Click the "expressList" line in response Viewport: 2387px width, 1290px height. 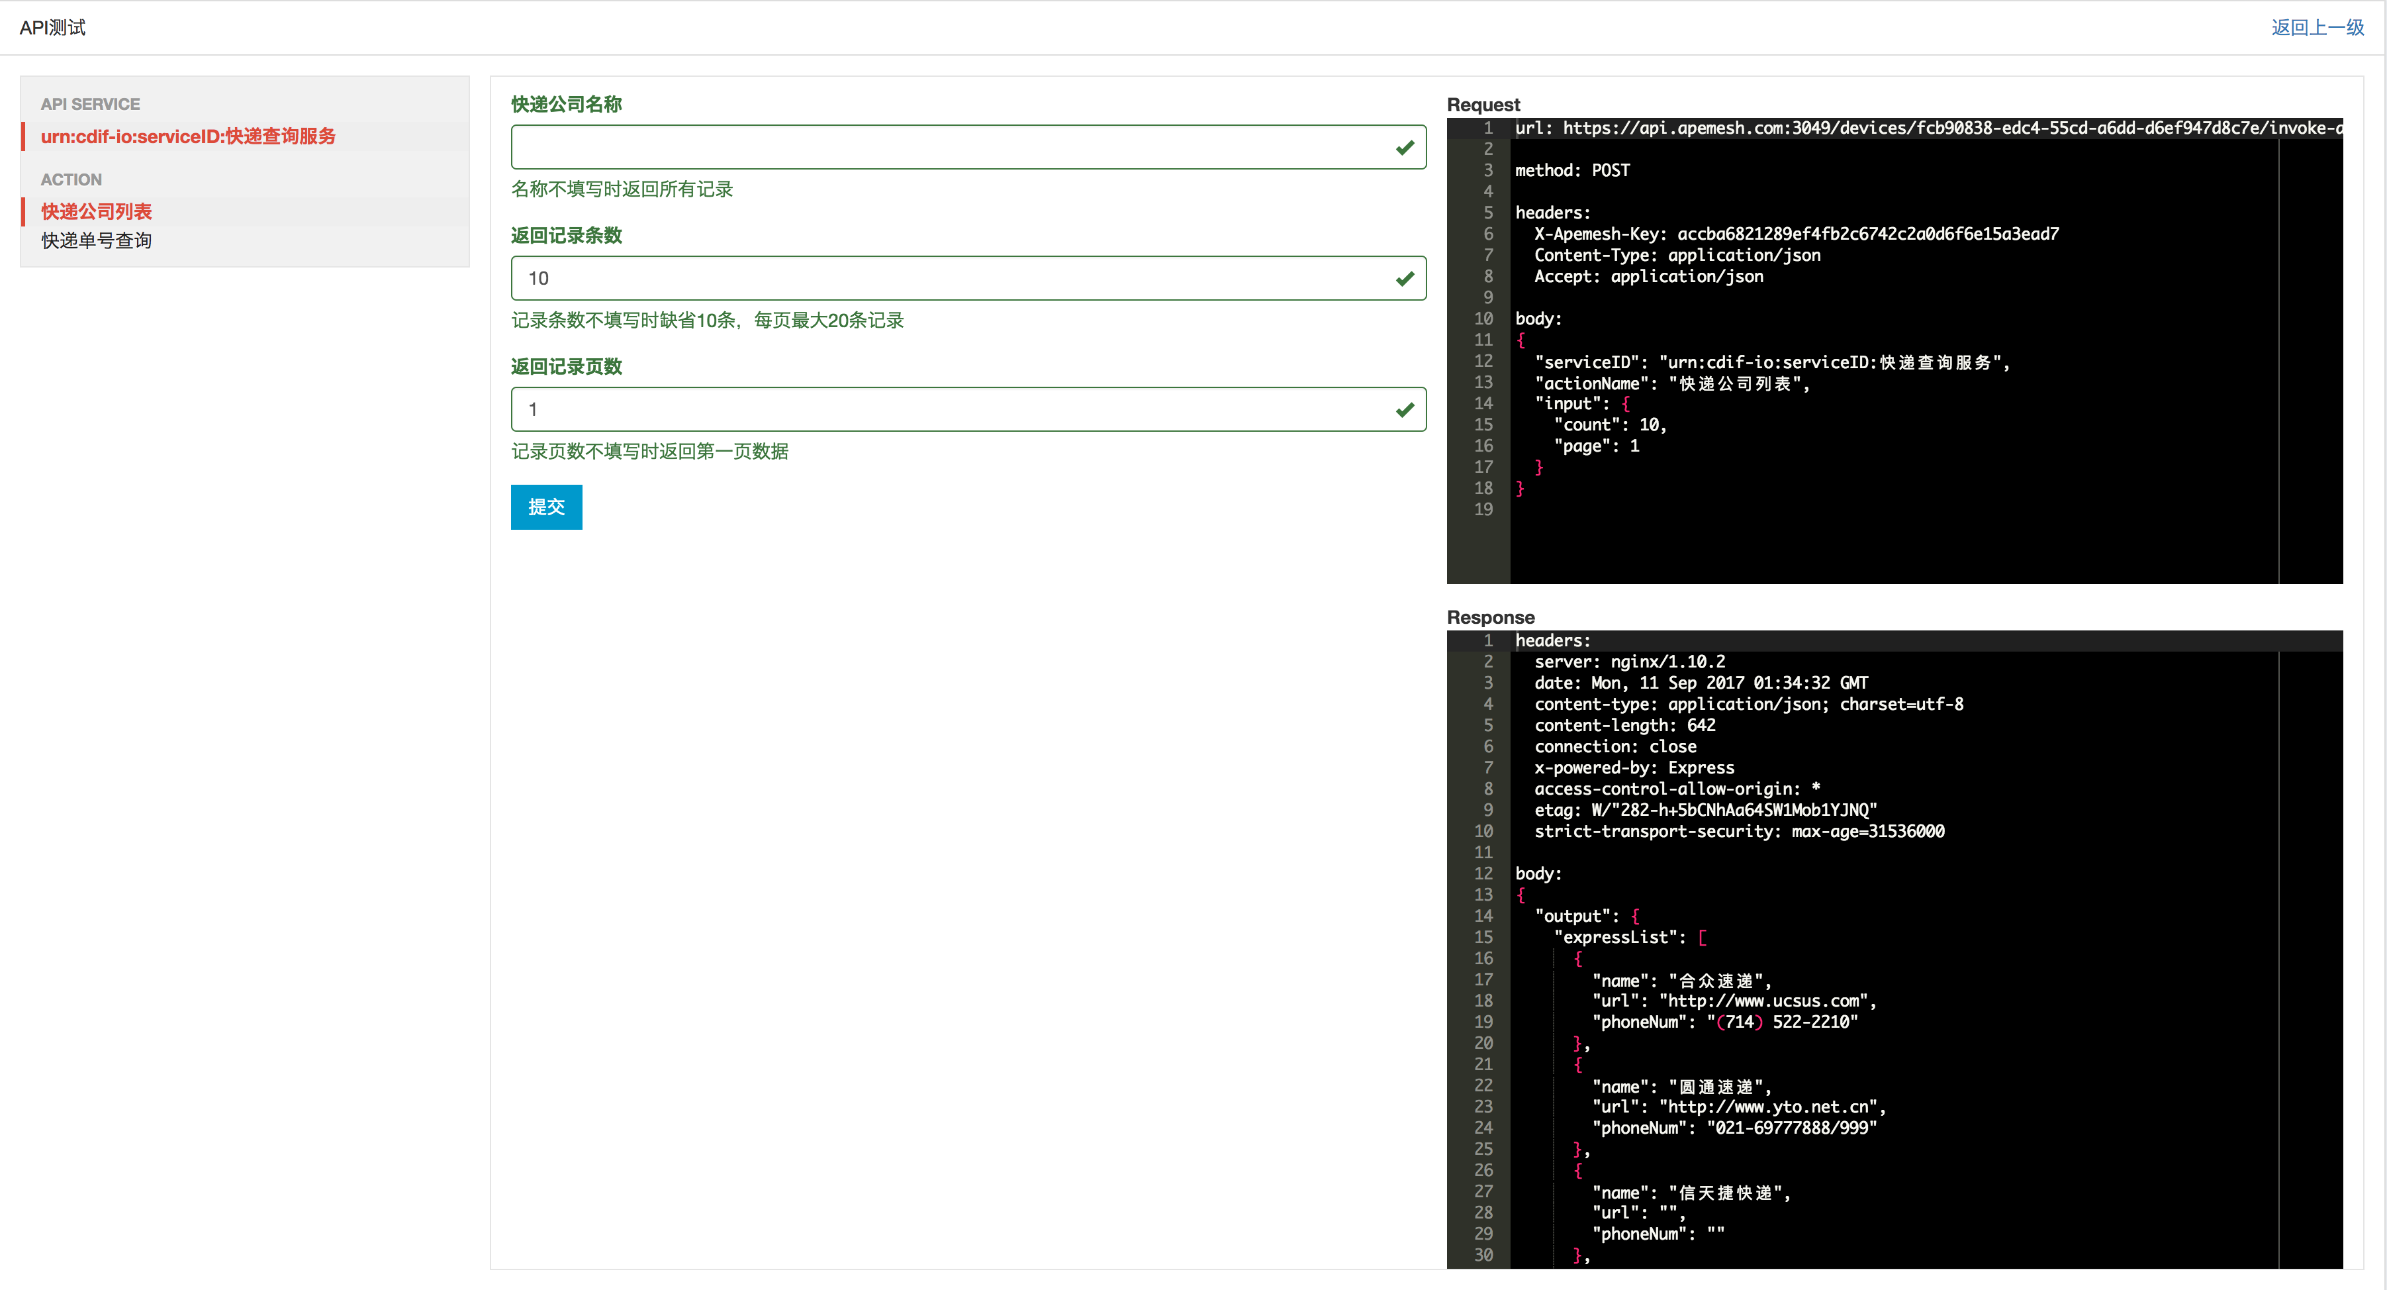coord(1630,938)
